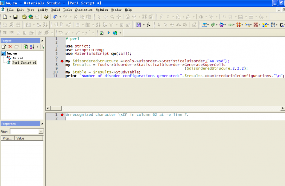Click the right scroll arrow of the editor
The image size is (285, 186).
283,108
